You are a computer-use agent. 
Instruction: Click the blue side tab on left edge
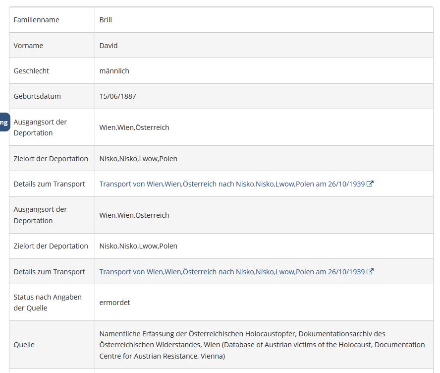pos(4,122)
